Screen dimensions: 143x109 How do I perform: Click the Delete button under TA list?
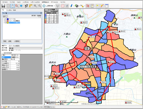point(10,41)
